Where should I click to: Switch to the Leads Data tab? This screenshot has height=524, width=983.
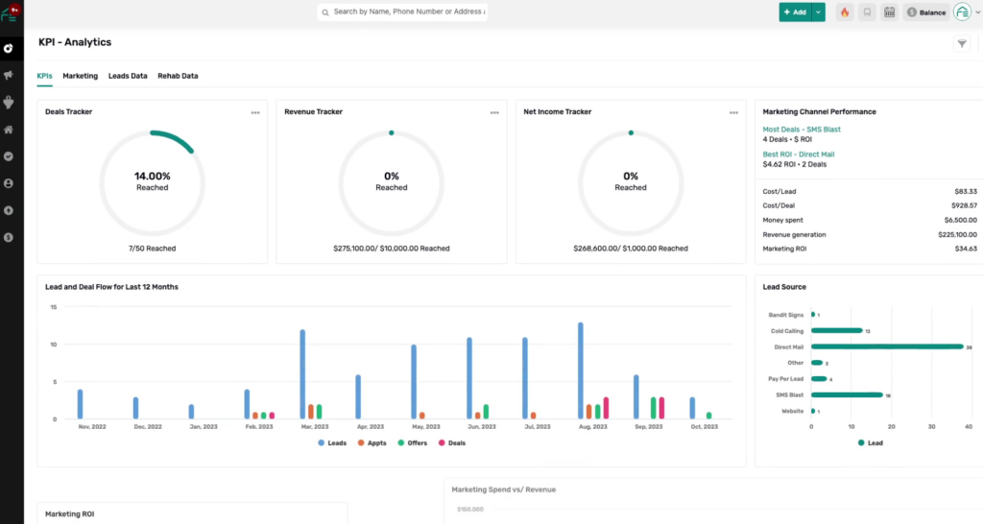(x=128, y=76)
